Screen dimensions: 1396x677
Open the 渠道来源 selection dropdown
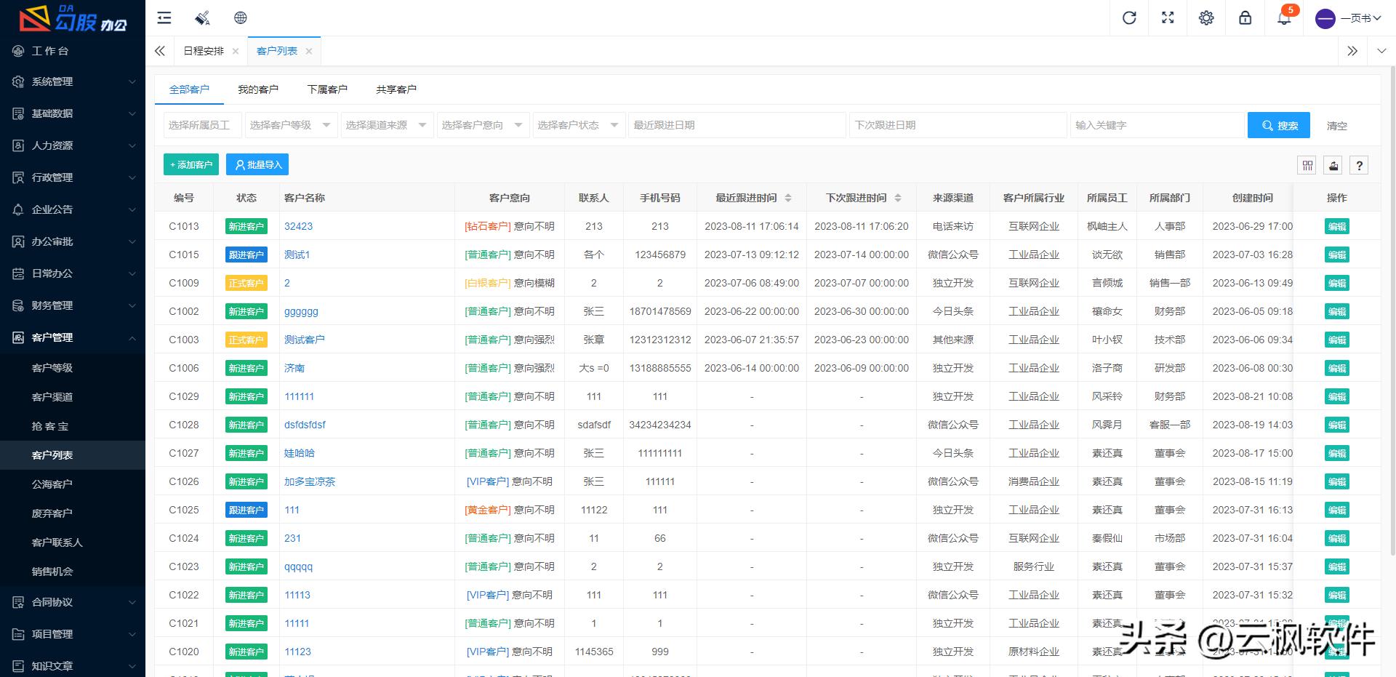[385, 124]
